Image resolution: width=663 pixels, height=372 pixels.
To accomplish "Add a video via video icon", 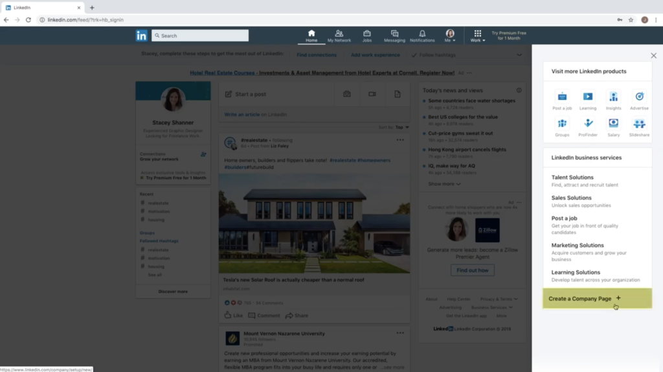I will point(372,94).
